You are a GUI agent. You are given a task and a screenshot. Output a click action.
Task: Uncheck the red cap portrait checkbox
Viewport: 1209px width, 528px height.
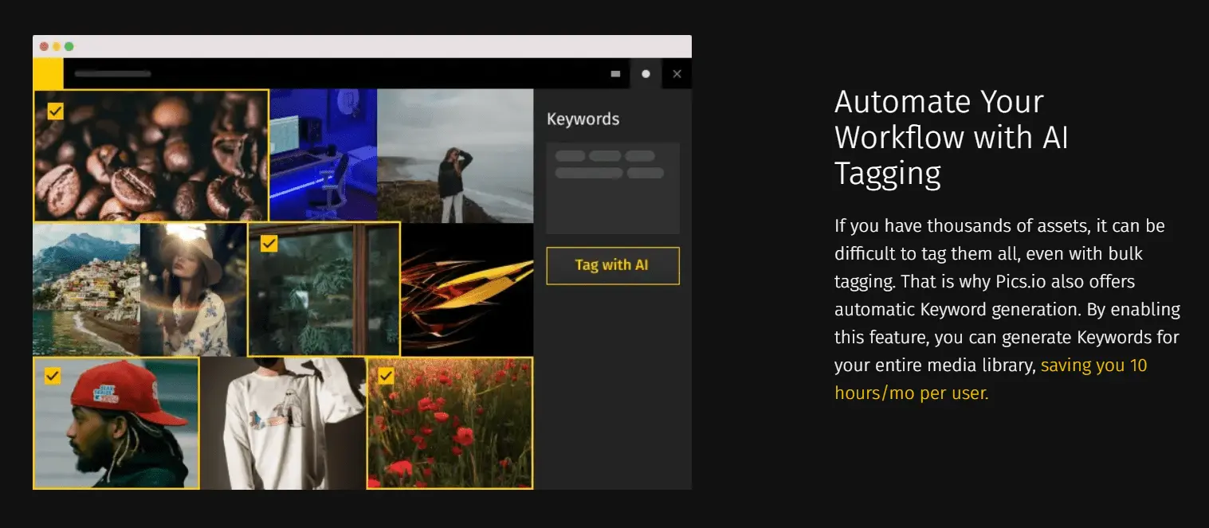(x=53, y=375)
